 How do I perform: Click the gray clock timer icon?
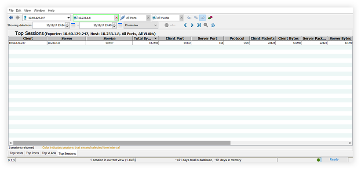167,25
